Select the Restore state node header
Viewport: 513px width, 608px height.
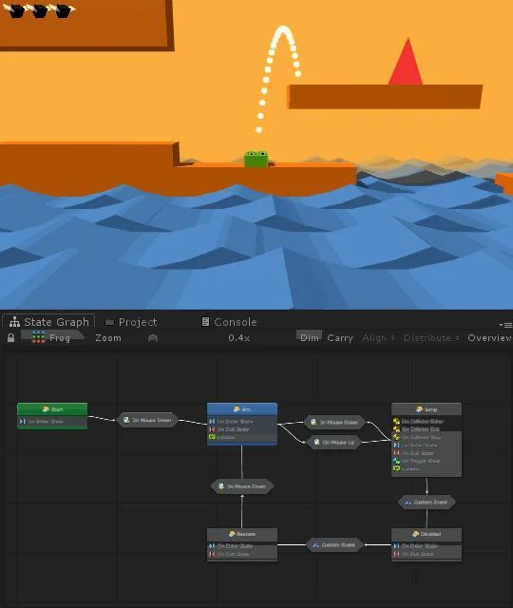pos(242,534)
